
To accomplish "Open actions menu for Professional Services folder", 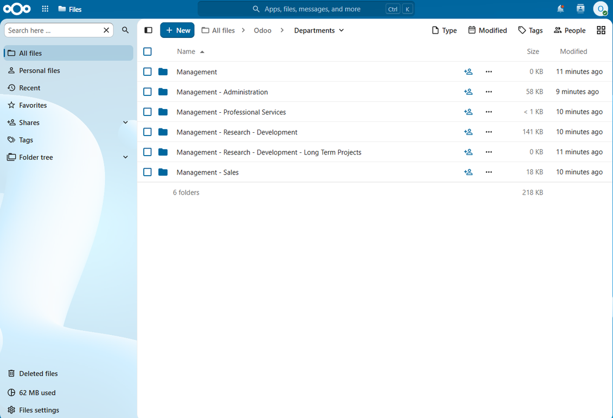I will (489, 112).
